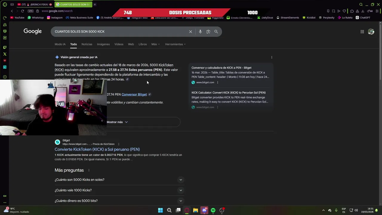Open Convierte KickToken a Sol peruano result
Viewport: 382px width, 215px height.
point(97,149)
